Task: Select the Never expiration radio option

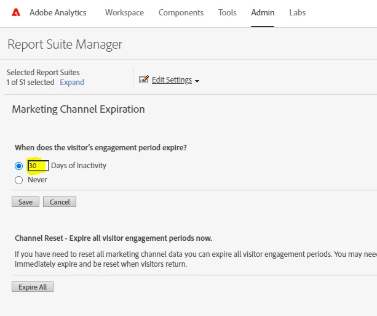Action: (18, 180)
